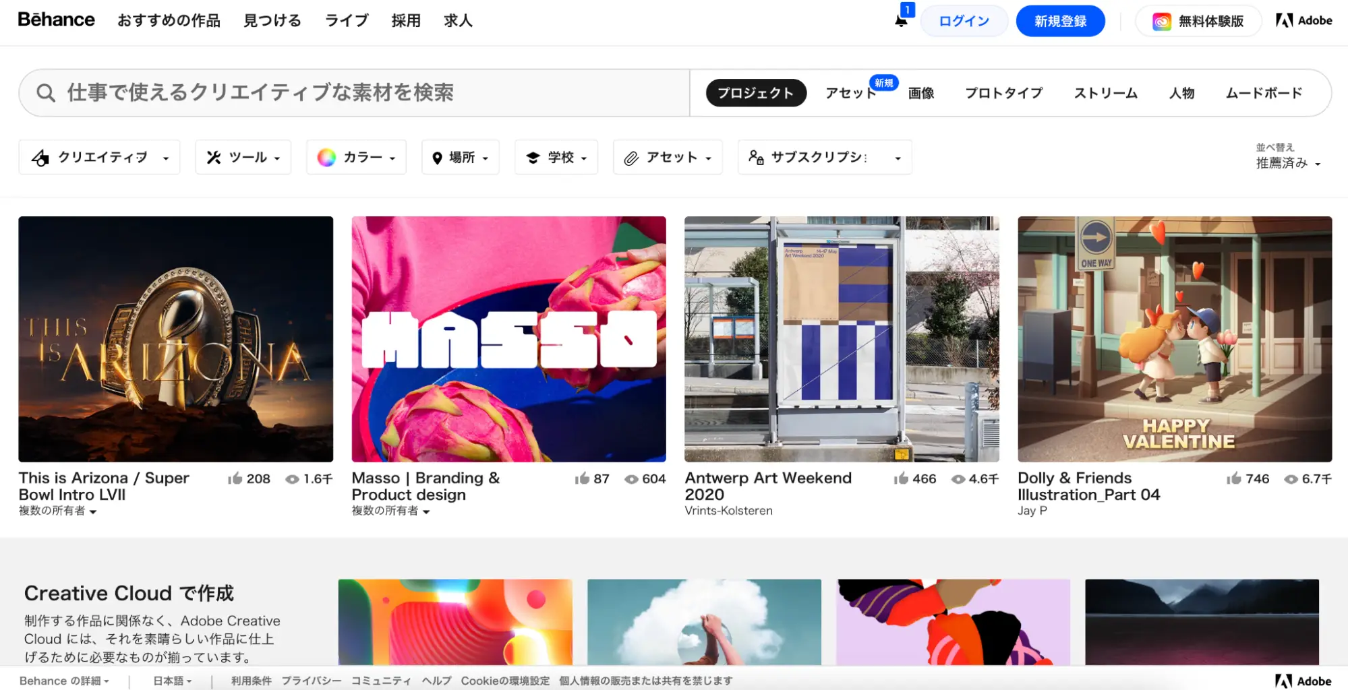Expand 複数の所有者 under This is Arizona
This screenshot has height=690, width=1348.
[x=57, y=511]
